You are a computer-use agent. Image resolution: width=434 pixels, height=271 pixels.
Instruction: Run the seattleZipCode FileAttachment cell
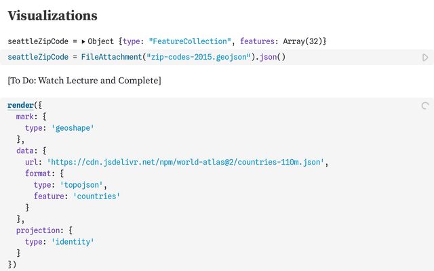coord(425,58)
